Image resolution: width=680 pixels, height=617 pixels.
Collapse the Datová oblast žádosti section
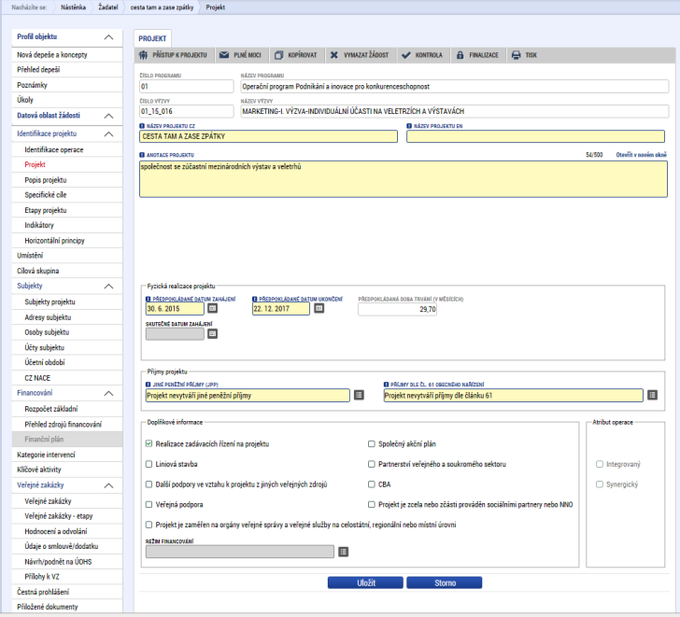tap(109, 116)
